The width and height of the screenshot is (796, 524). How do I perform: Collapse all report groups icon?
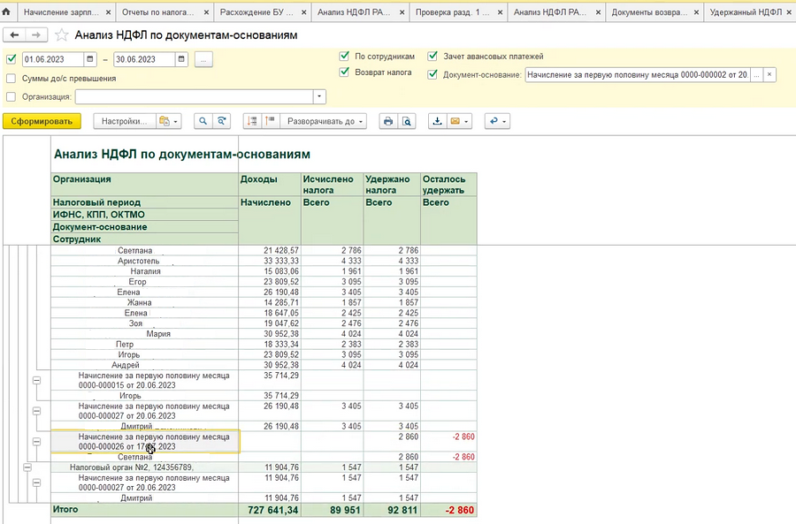click(x=252, y=121)
